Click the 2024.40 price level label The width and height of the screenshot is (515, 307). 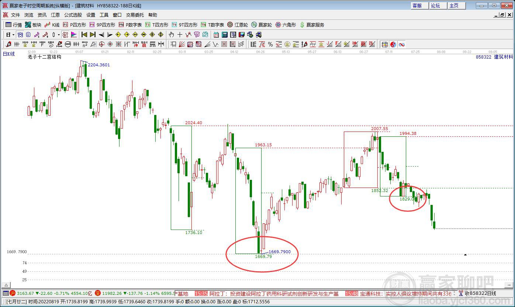tap(194, 123)
